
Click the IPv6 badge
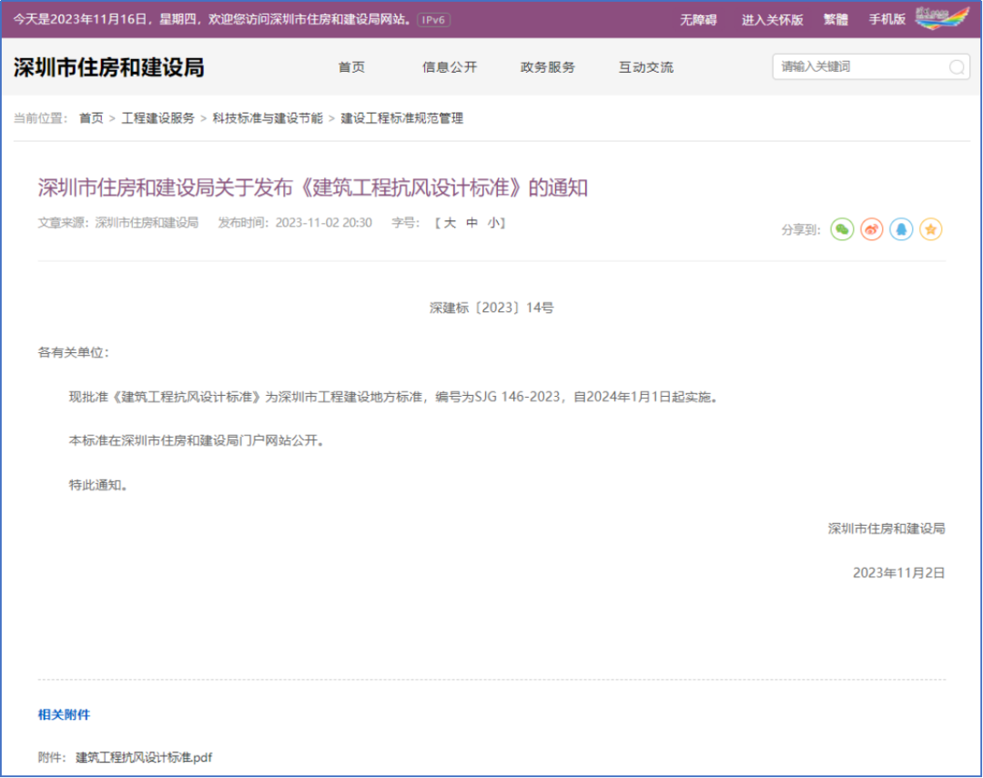coord(433,19)
